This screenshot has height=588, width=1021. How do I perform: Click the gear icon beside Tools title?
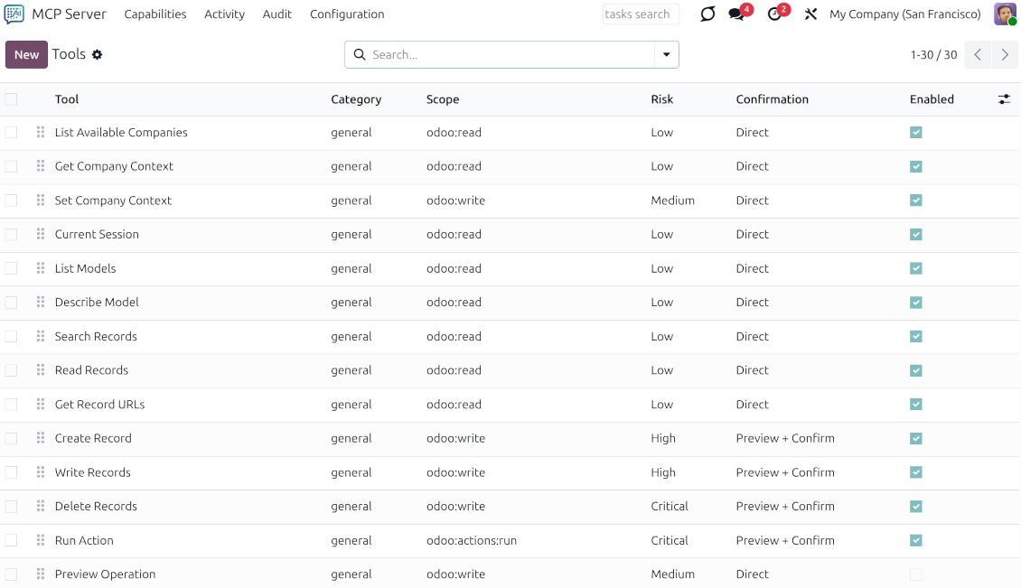(98, 54)
